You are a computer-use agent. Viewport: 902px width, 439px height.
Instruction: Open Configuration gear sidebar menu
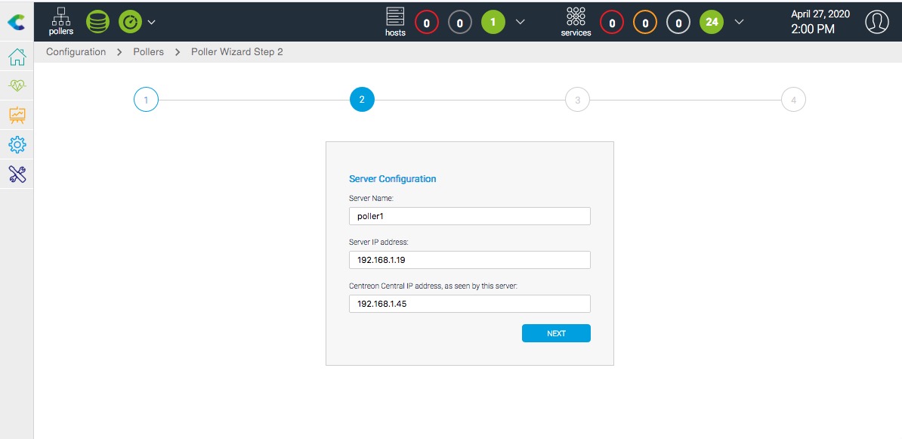pyautogui.click(x=17, y=144)
